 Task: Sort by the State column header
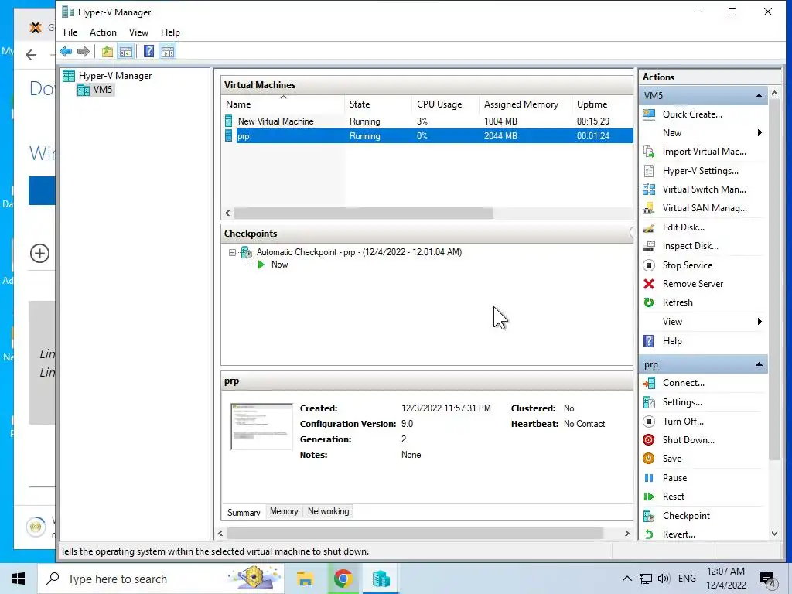(377, 104)
